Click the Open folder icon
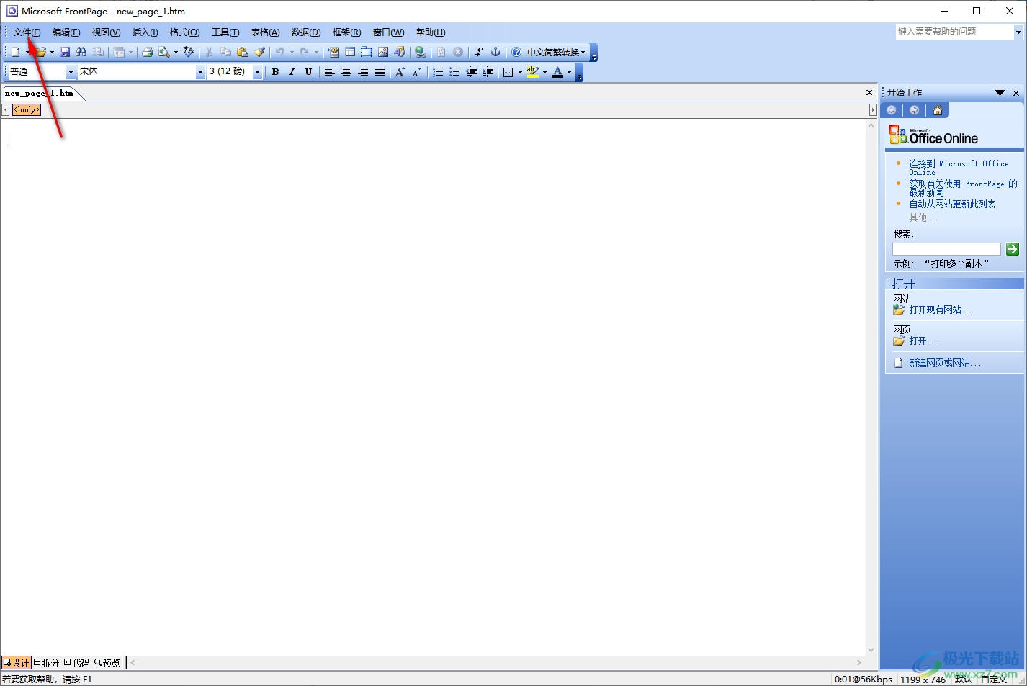Image resolution: width=1027 pixels, height=686 pixels. (x=41, y=52)
